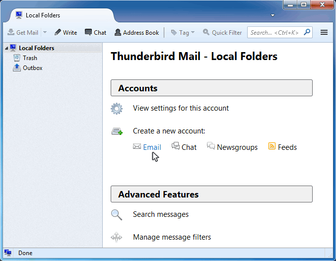Click the Email envelope icon

pos(137,146)
